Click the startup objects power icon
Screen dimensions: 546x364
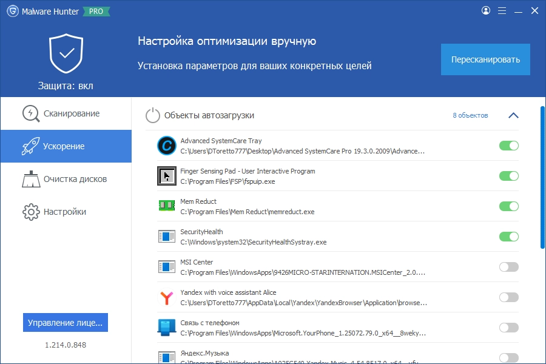pyautogui.click(x=152, y=116)
